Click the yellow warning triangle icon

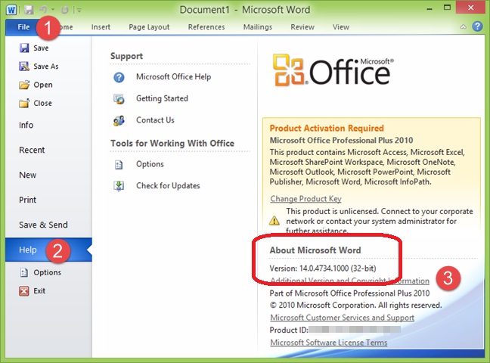(274, 220)
